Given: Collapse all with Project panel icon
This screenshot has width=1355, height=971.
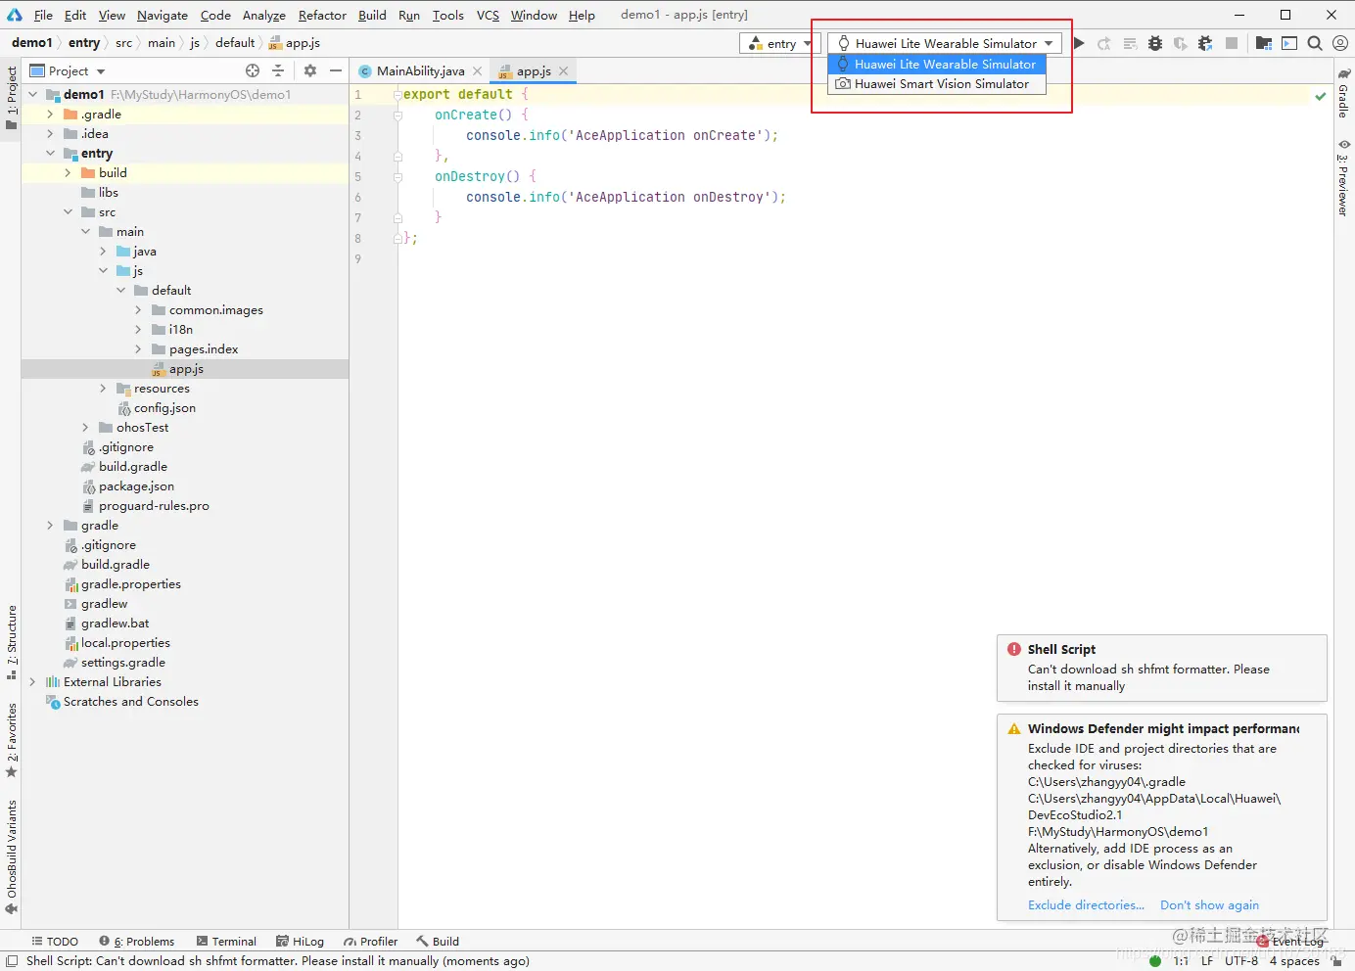Looking at the screenshot, I should pyautogui.click(x=278, y=70).
